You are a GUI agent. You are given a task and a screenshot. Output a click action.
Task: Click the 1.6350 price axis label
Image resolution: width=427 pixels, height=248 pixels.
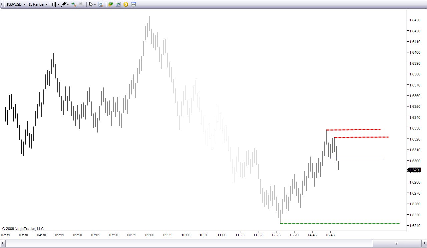(x=415, y=106)
